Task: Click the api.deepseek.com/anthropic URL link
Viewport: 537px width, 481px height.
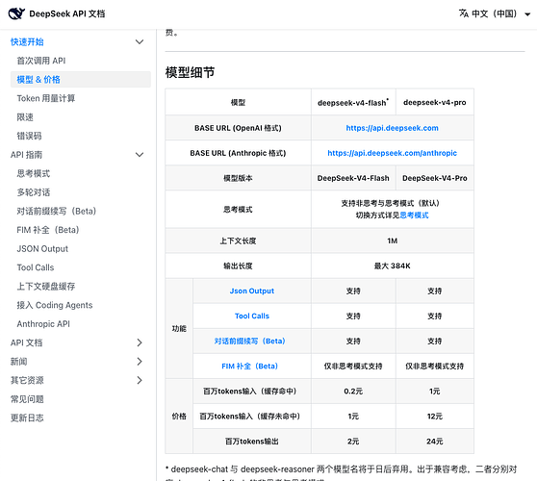Action: tap(392, 153)
